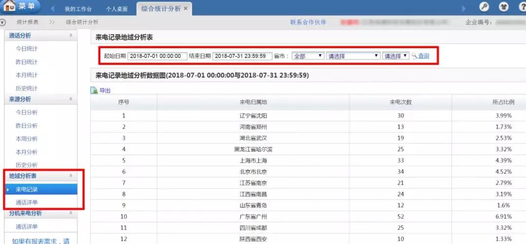Select 通话详单 under 地域分析表
The width and height of the screenshot is (526, 244).
click(x=26, y=202)
